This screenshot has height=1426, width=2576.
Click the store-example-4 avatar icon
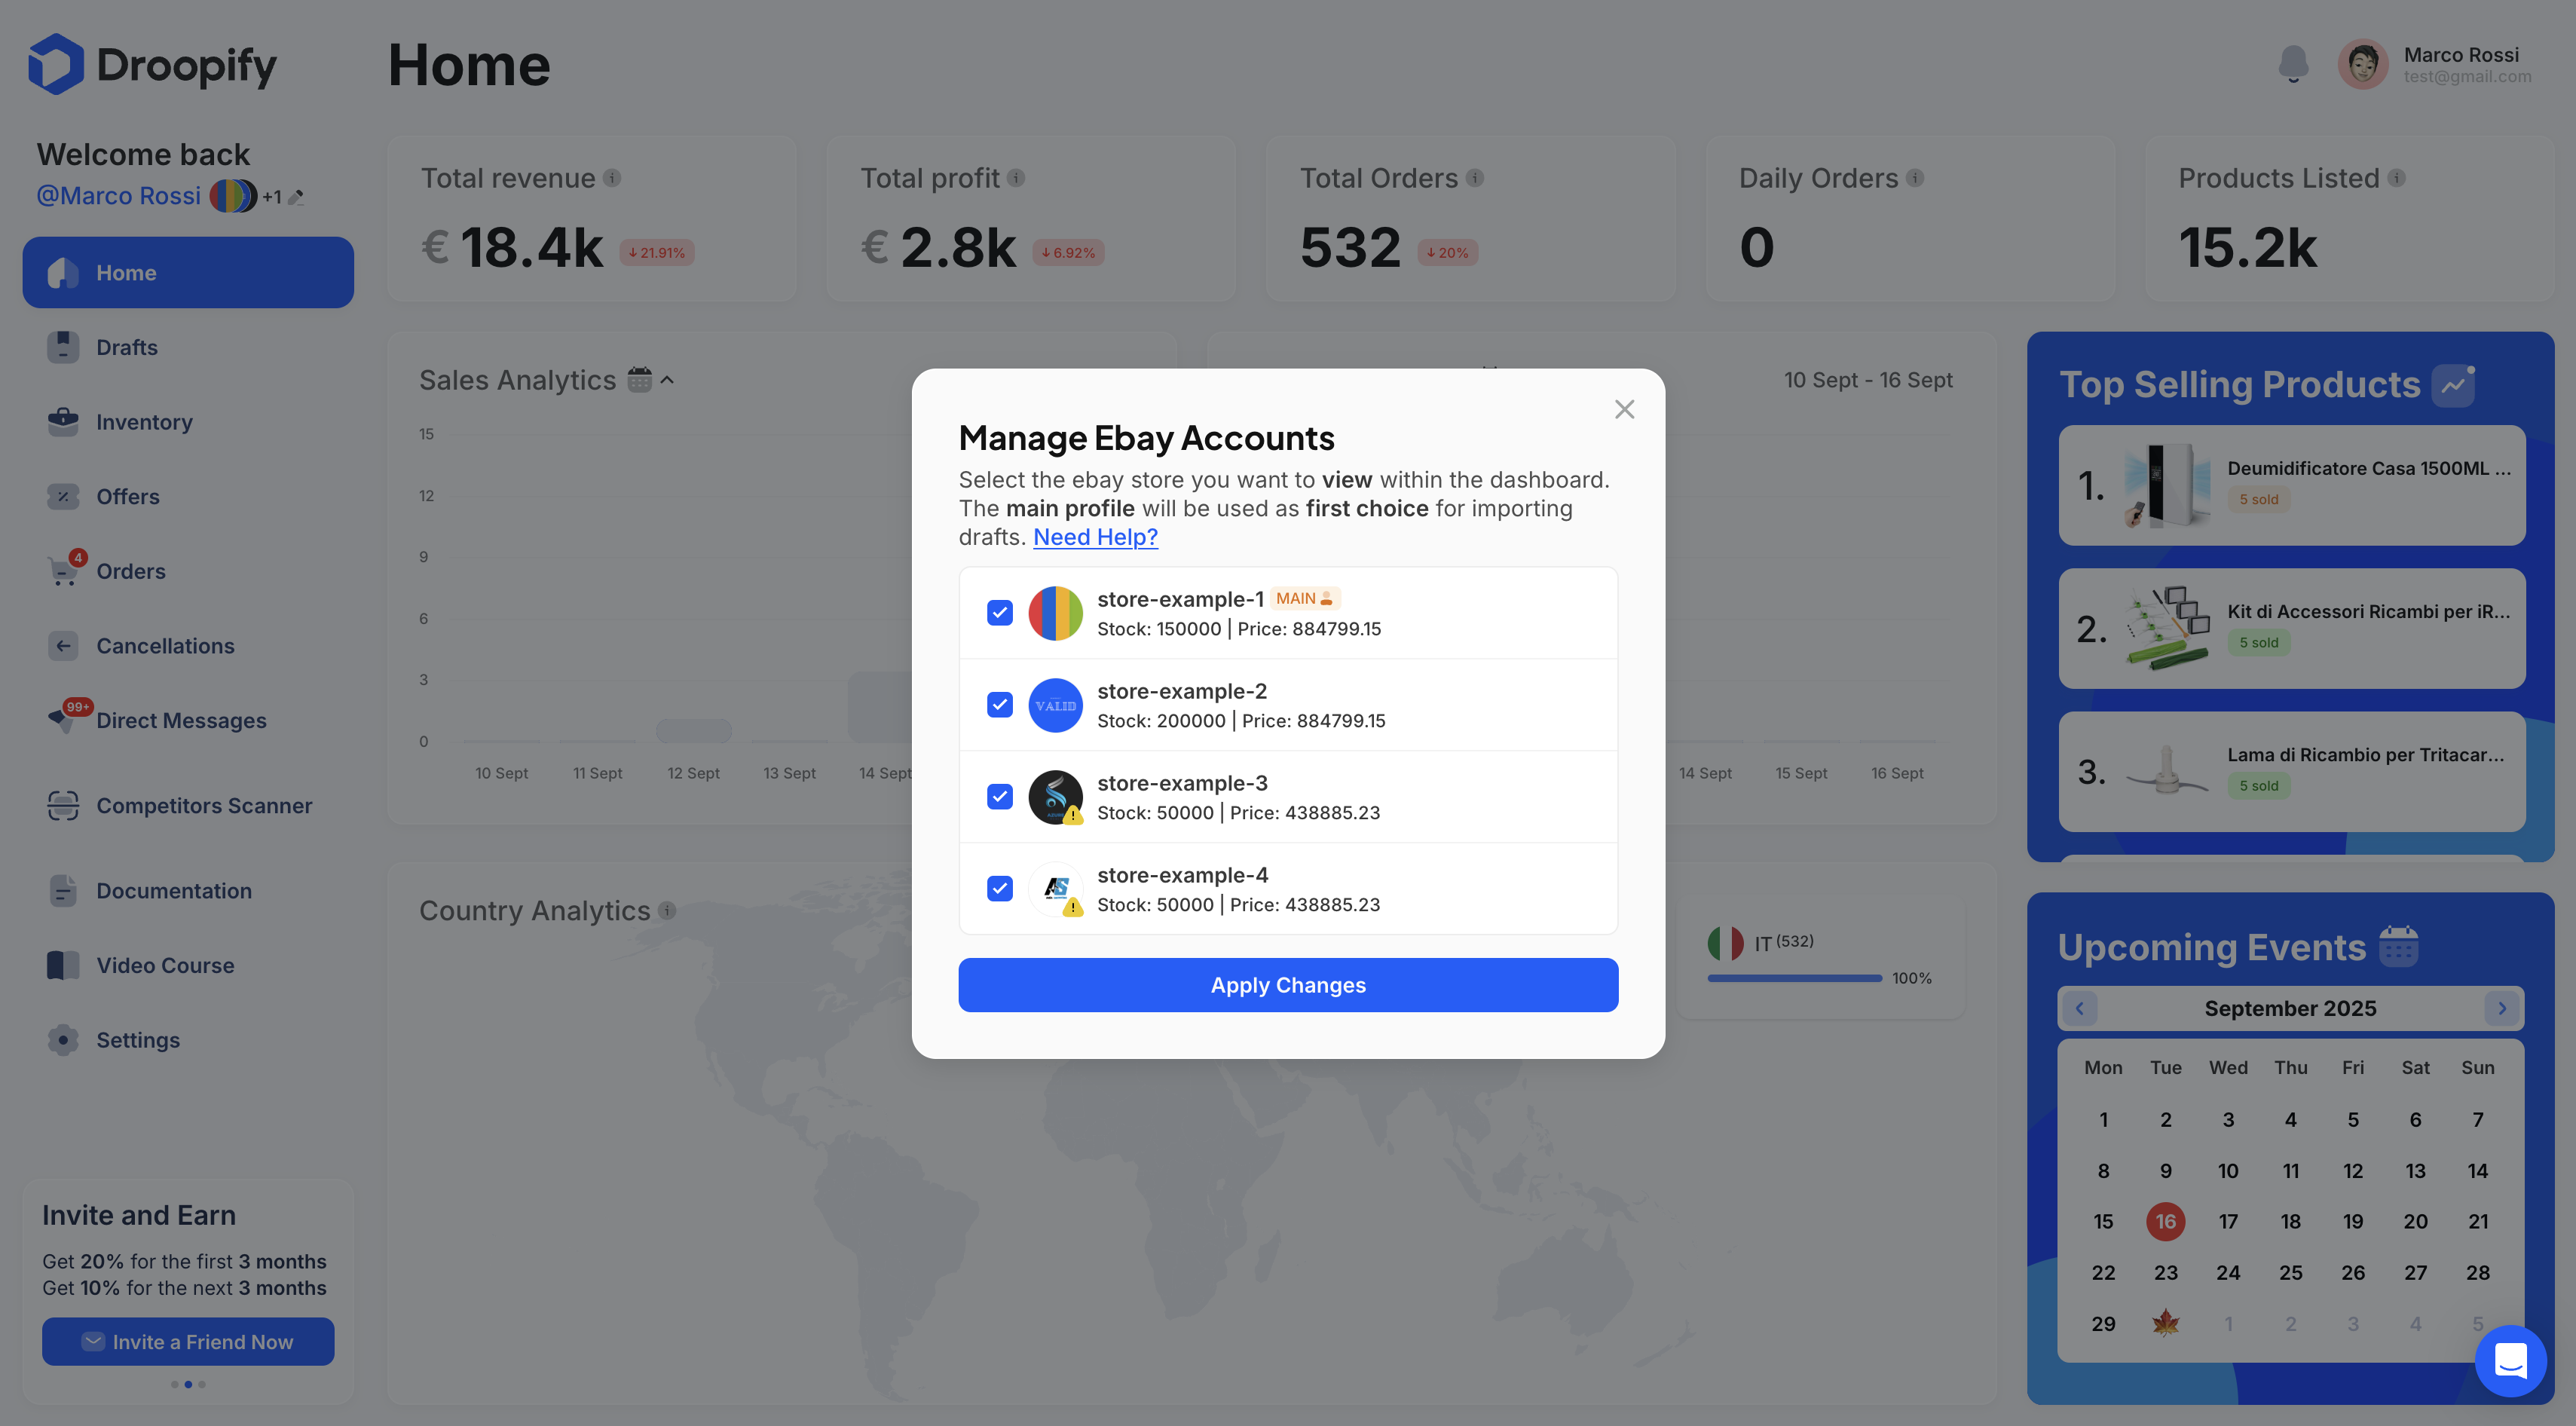click(x=1055, y=889)
